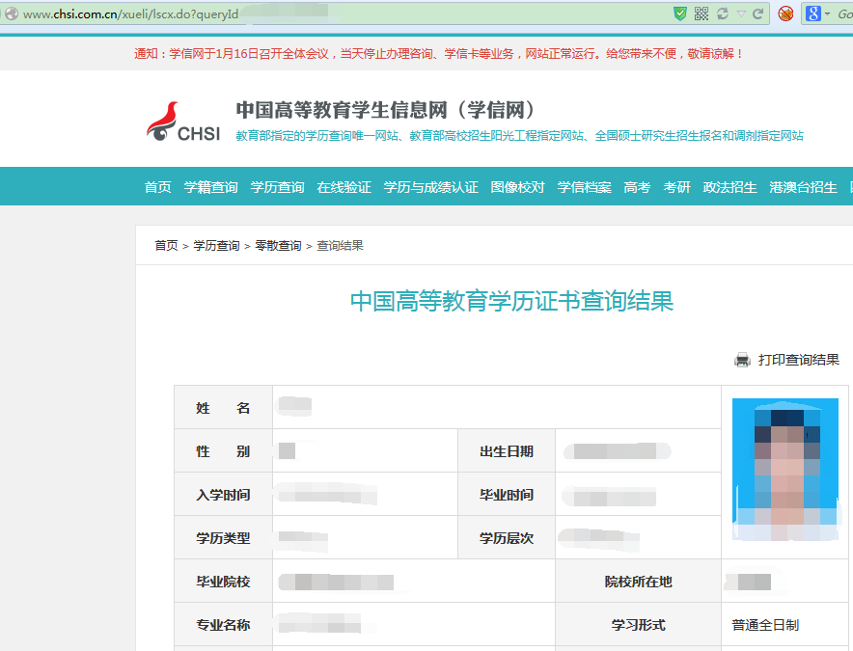Open 学历与成绩认证 navigation item
The image size is (853, 651).
(x=431, y=187)
